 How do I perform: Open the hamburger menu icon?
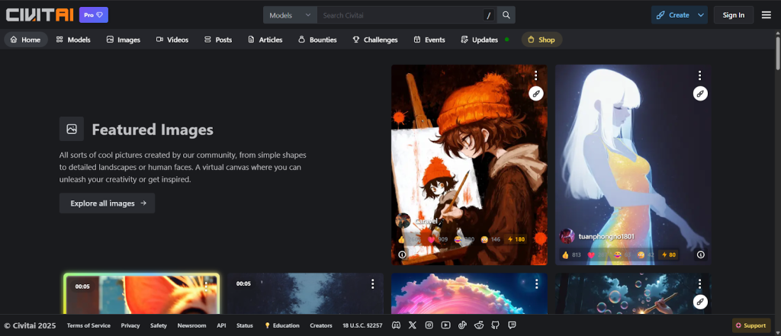766,15
